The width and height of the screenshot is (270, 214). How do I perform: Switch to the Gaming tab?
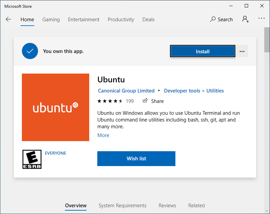point(51,20)
